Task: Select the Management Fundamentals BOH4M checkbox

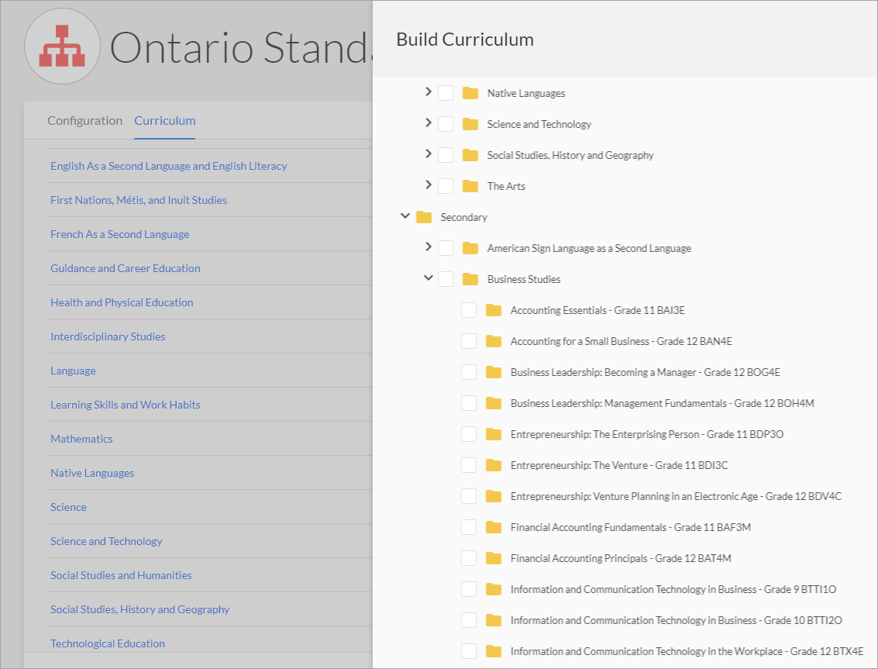Action: pyautogui.click(x=469, y=403)
